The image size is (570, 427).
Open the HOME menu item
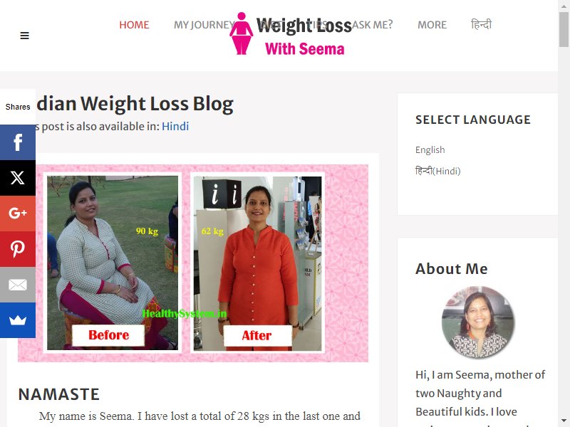[134, 25]
